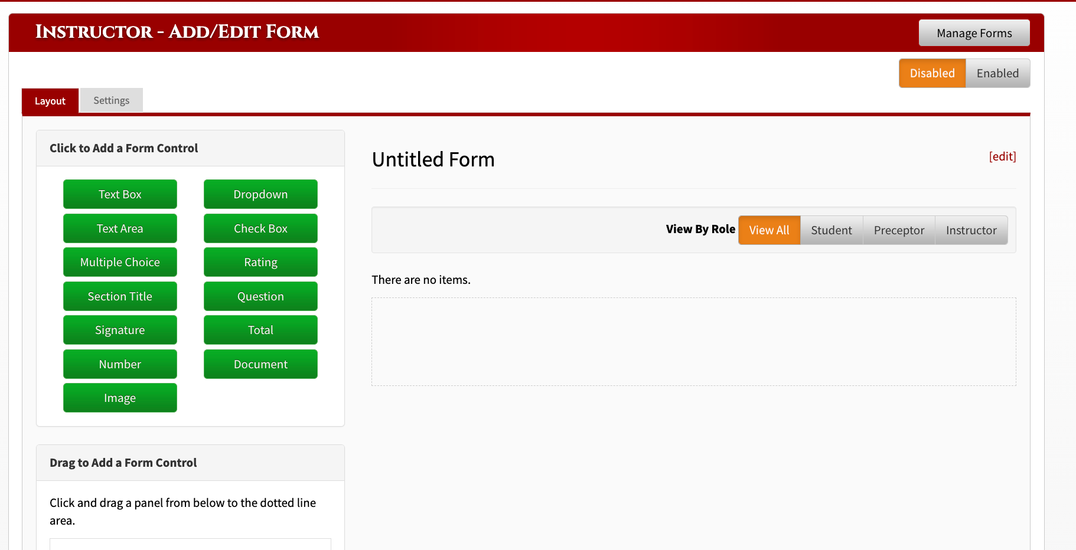Open the Layout tab
The width and height of the screenshot is (1076, 550).
pyautogui.click(x=50, y=101)
